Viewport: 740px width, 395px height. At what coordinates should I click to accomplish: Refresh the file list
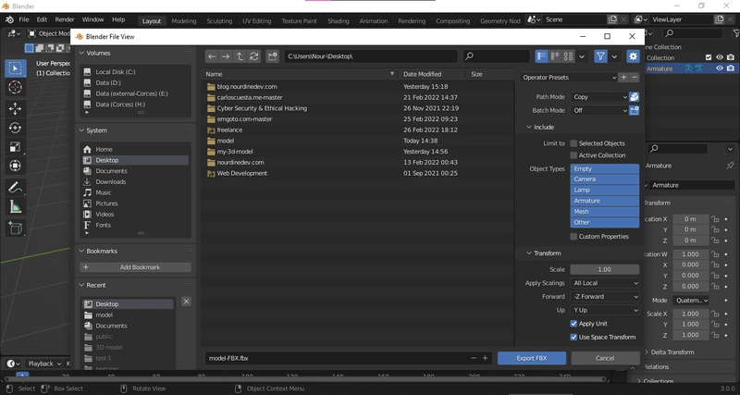click(253, 56)
